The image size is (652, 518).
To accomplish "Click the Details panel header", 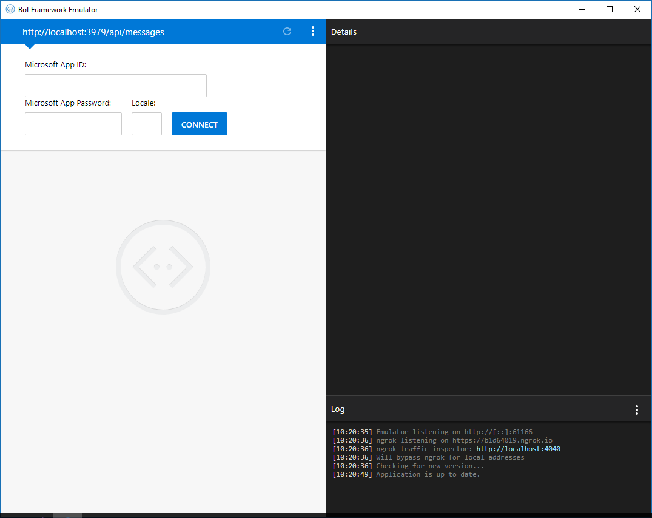I will (x=343, y=32).
